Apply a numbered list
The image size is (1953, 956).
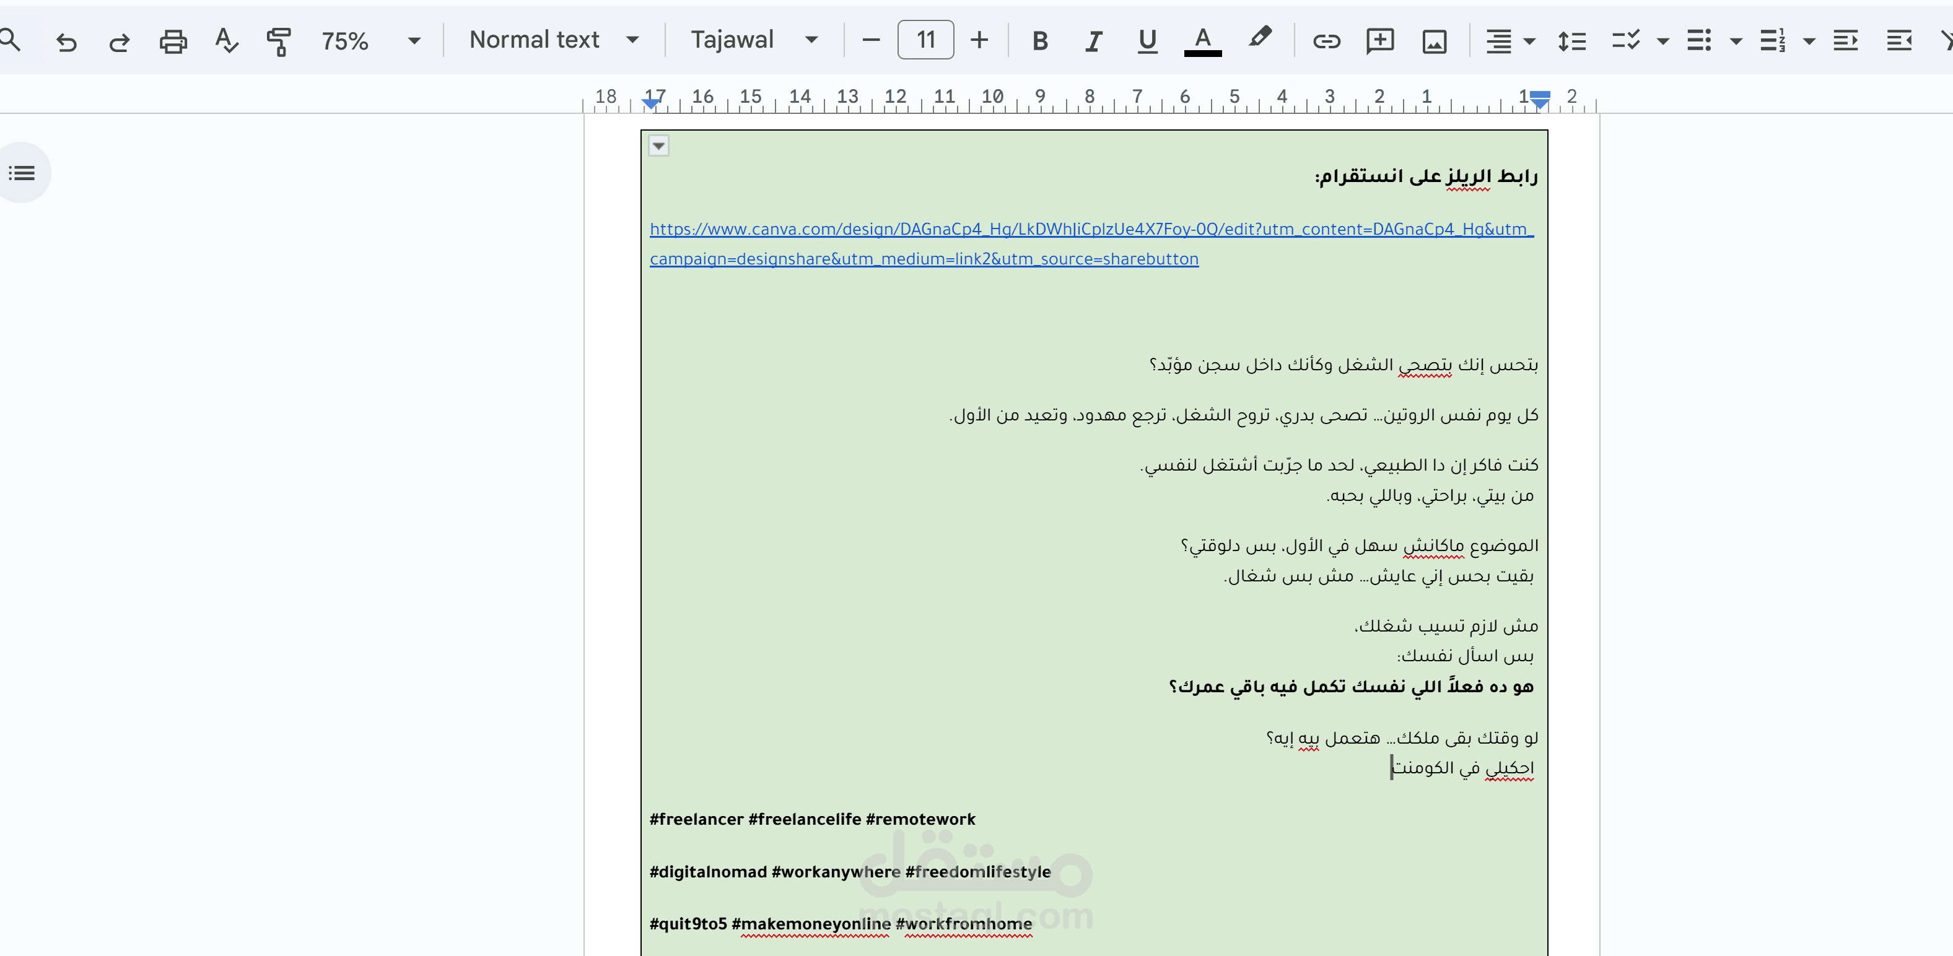pyautogui.click(x=1772, y=40)
